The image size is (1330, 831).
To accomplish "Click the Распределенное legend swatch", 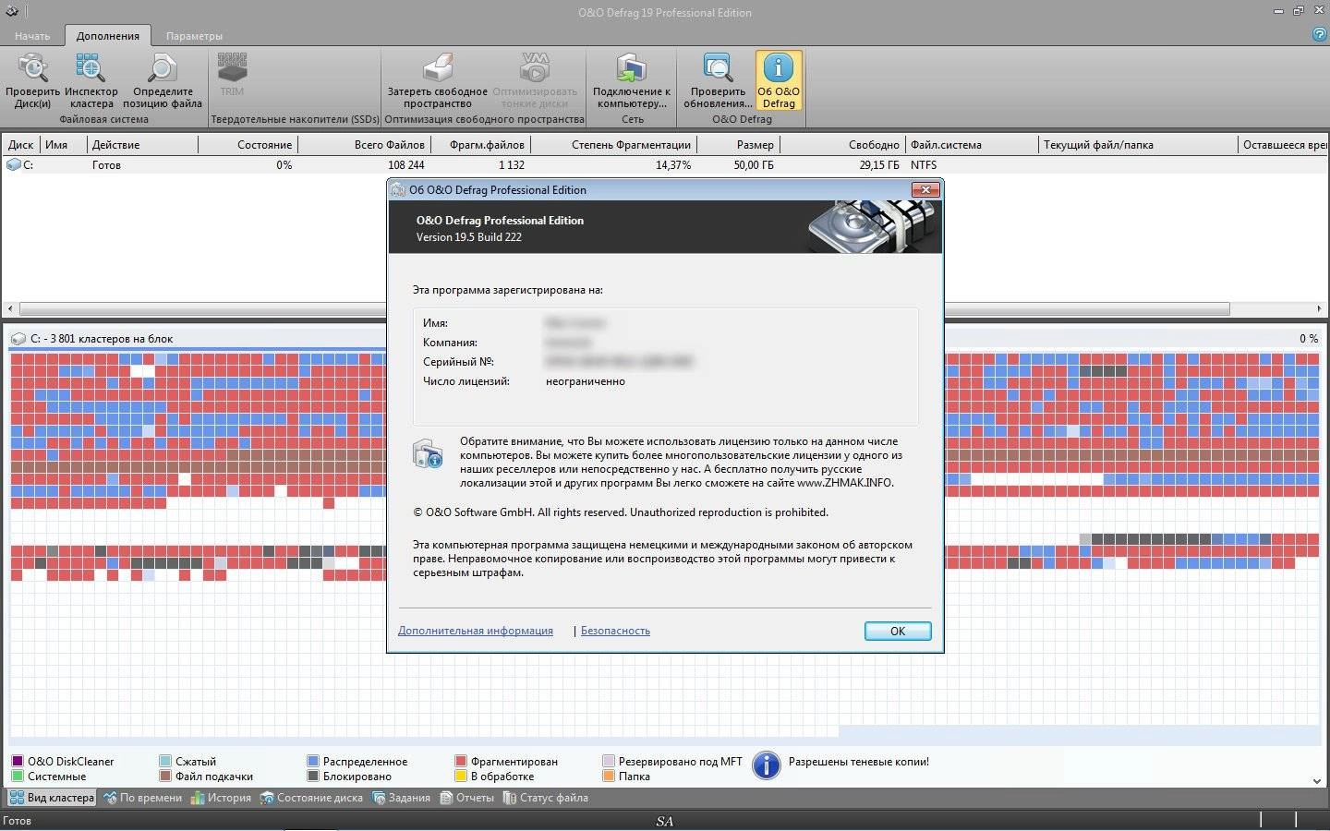I will click(x=313, y=762).
